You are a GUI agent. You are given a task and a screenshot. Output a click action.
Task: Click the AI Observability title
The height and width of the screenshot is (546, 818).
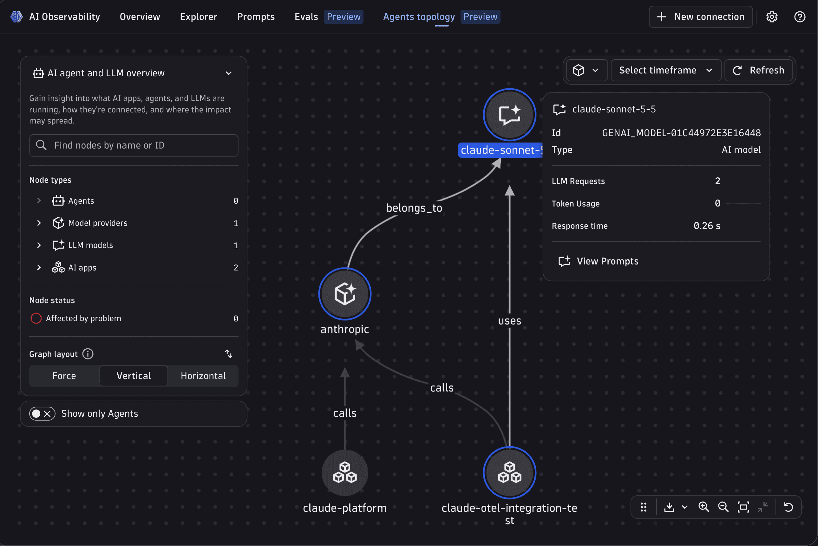[64, 17]
